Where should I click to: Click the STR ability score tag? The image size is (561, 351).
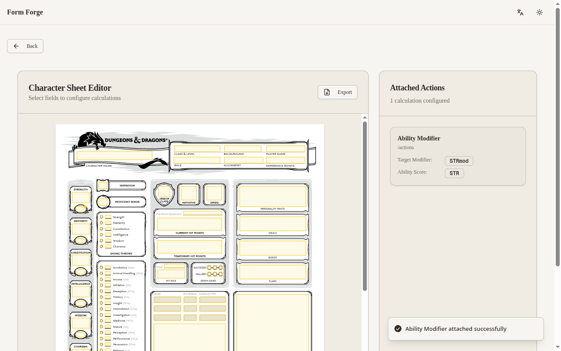454,173
